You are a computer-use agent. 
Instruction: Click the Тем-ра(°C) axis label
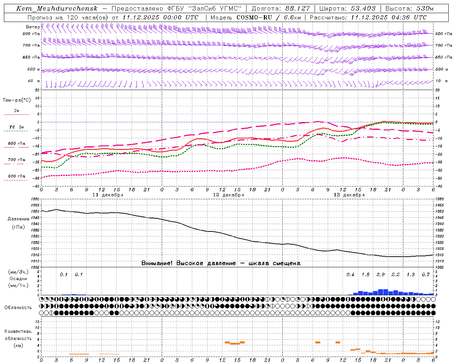(x=17, y=100)
